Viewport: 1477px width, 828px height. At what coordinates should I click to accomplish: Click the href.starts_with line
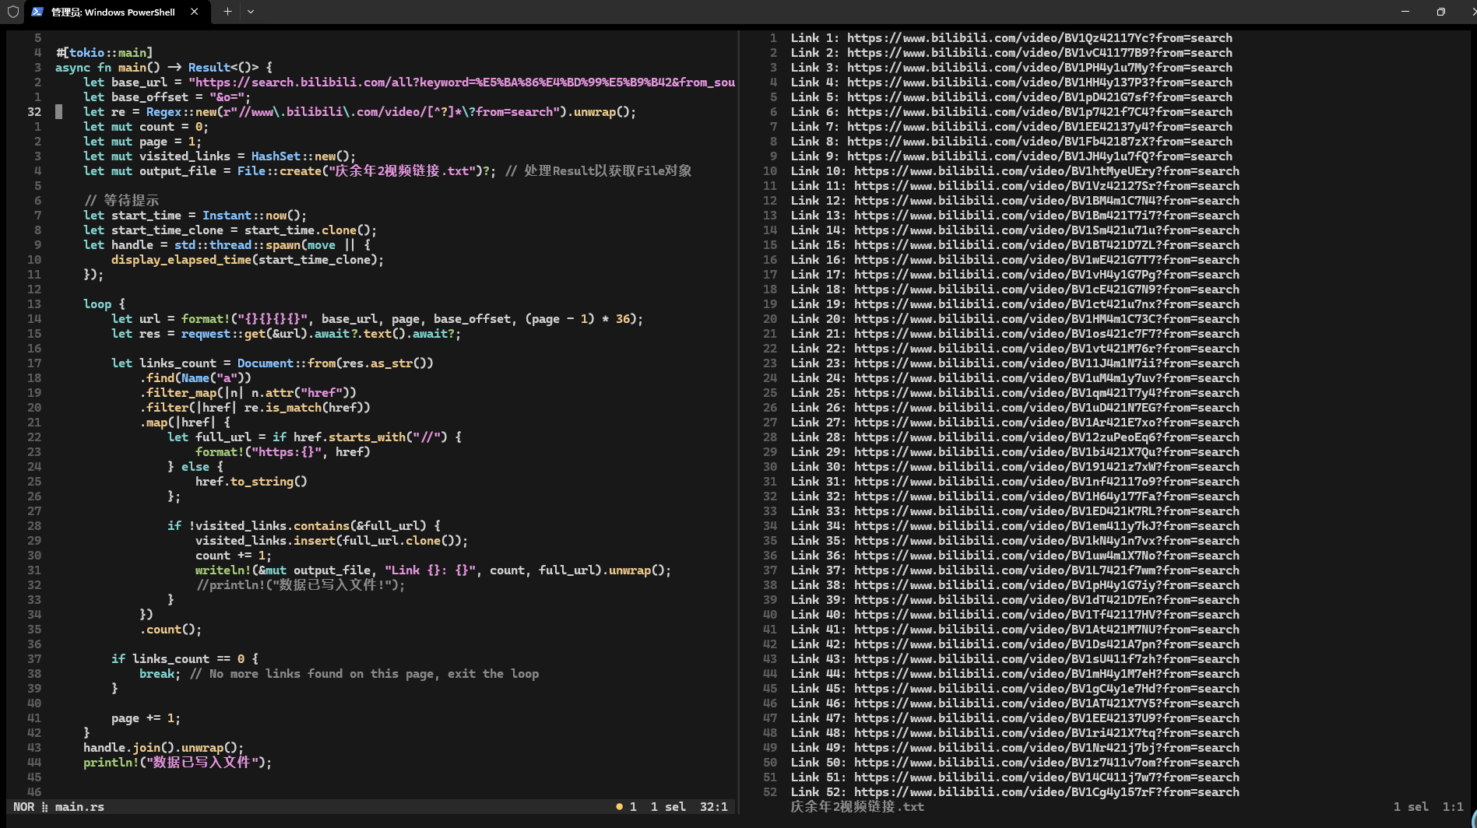click(x=314, y=437)
